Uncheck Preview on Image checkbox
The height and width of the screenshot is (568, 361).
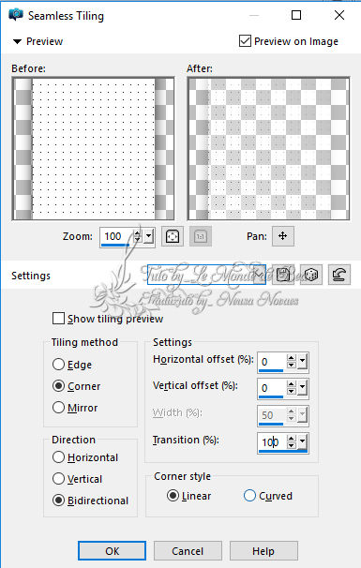(245, 41)
